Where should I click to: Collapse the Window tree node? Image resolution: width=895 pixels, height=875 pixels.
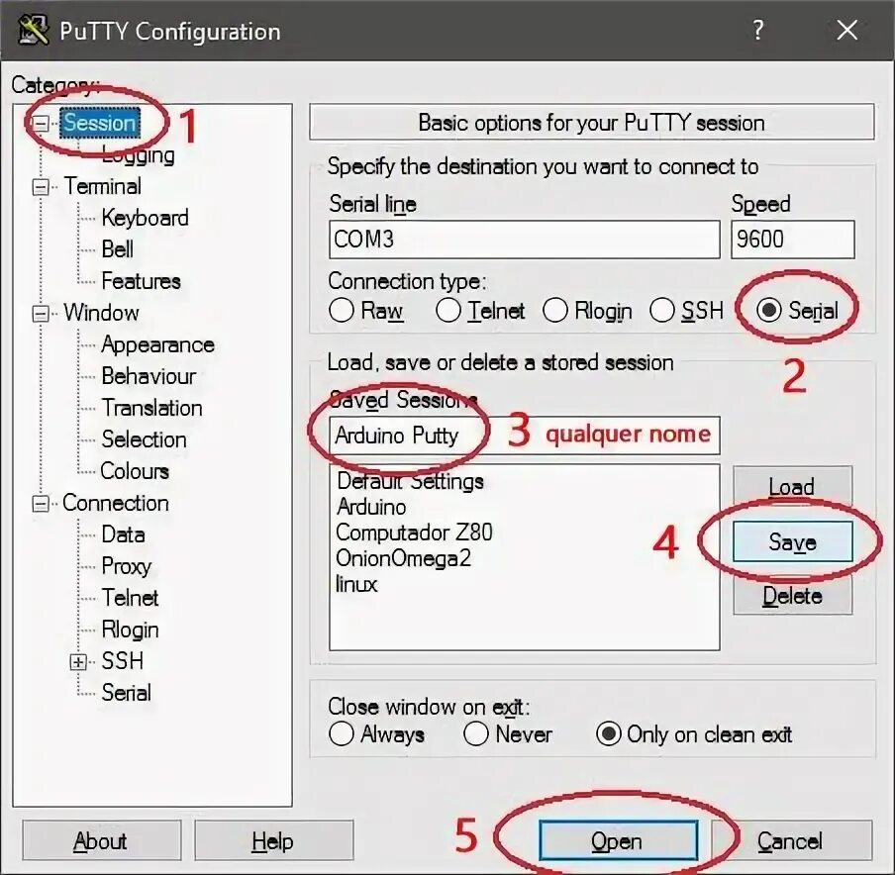pos(41,314)
